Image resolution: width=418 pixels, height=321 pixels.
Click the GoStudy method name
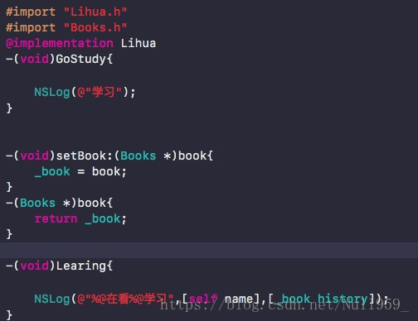tap(80, 59)
